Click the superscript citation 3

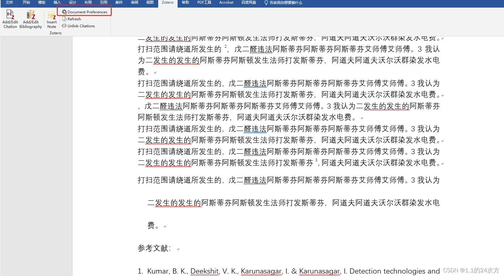click(x=316, y=160)
